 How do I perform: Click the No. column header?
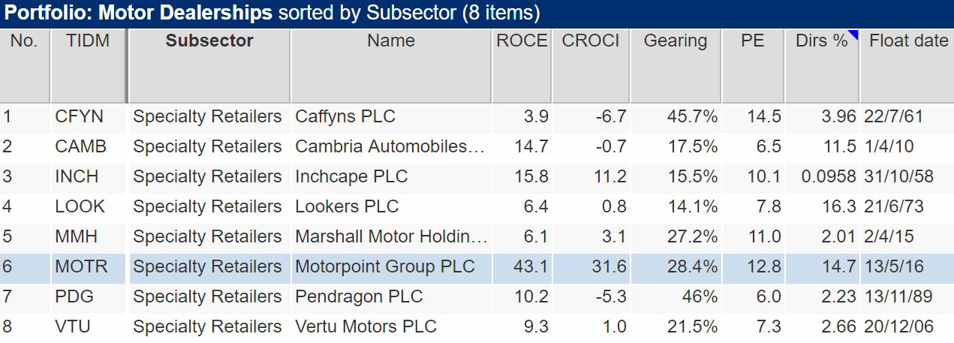click(x=25, y=65)
